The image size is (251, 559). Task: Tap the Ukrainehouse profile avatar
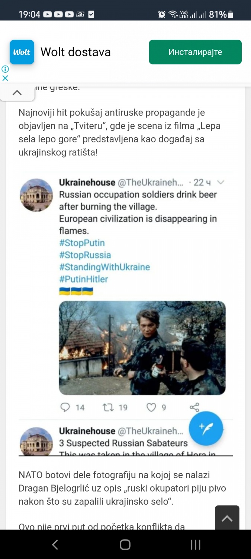pyautogui.click(x=36, y=195)
